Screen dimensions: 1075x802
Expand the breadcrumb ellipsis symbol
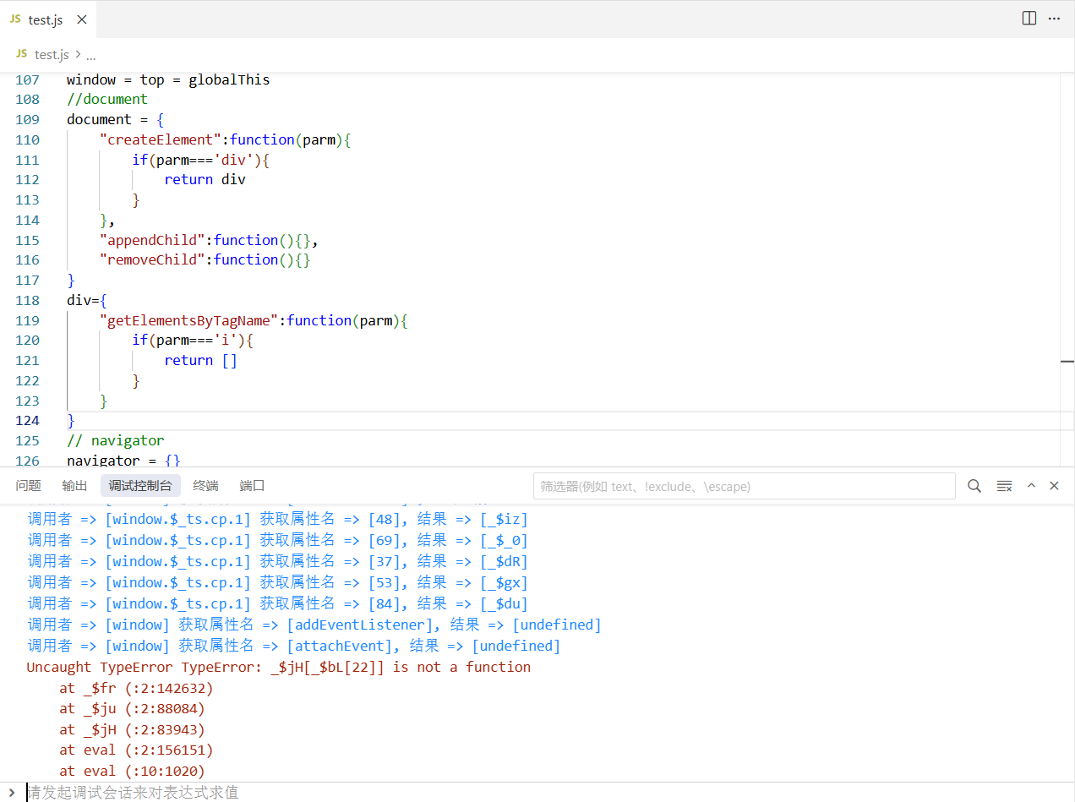pos(90,55)
